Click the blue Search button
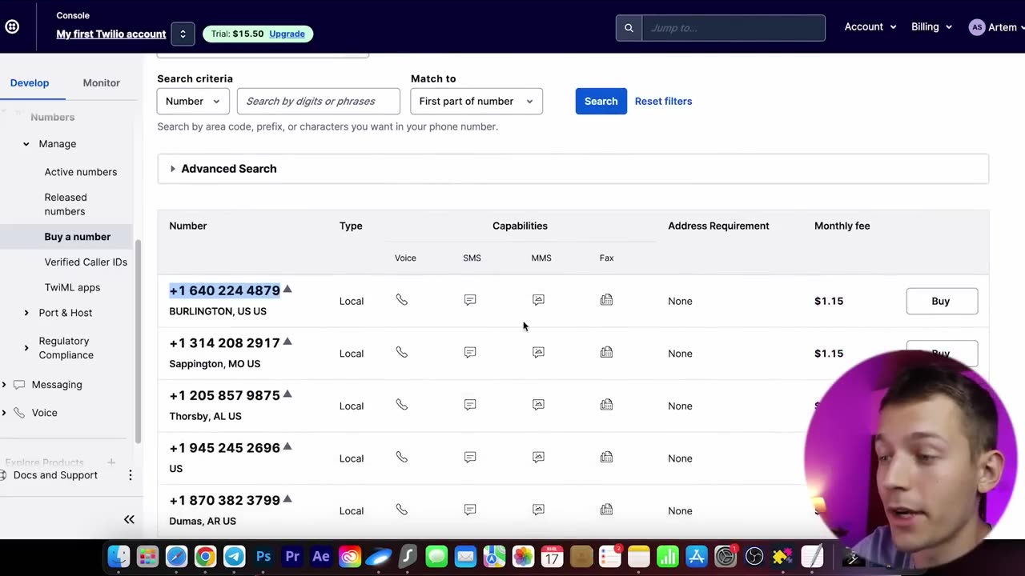The height and width of the screenshot is (576, 1025). (601, 101)
